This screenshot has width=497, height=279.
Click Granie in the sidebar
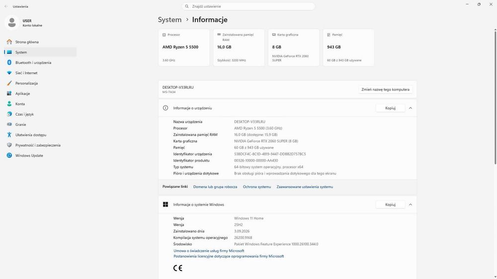tap(40, 124)
